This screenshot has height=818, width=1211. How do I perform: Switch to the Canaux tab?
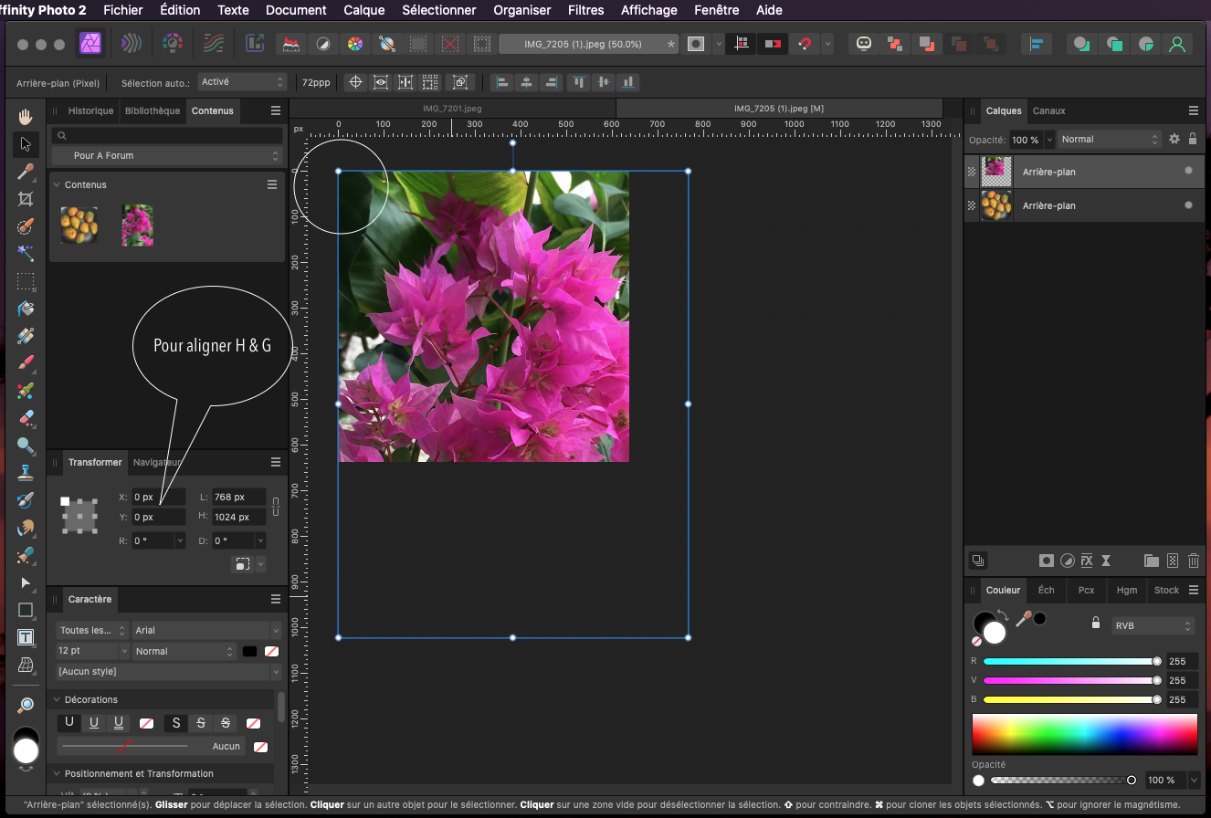[x=1048, y=110]
